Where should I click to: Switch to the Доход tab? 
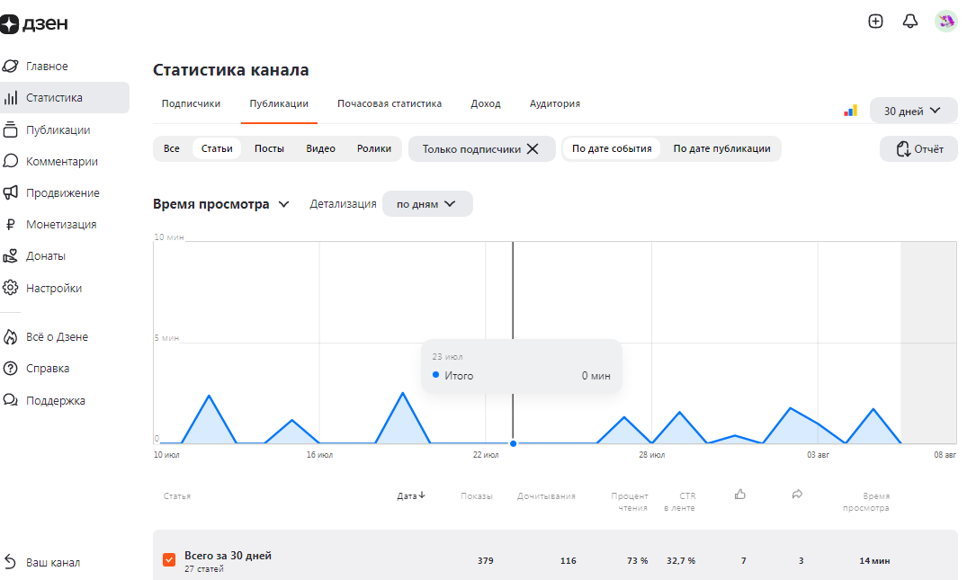click(x=486, y=103)
